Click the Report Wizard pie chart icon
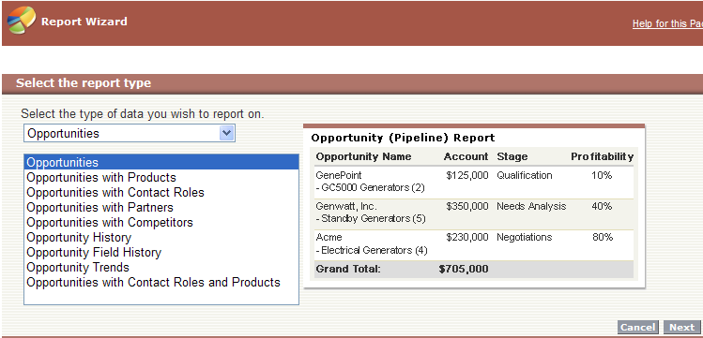 pos(21,20)
